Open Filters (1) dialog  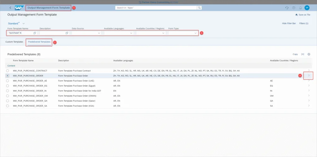[304, 23]
